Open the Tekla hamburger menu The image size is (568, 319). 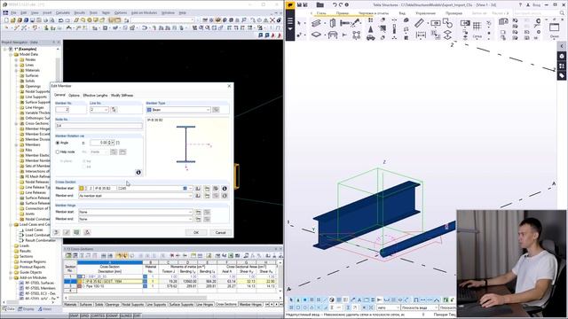[290, 21]
